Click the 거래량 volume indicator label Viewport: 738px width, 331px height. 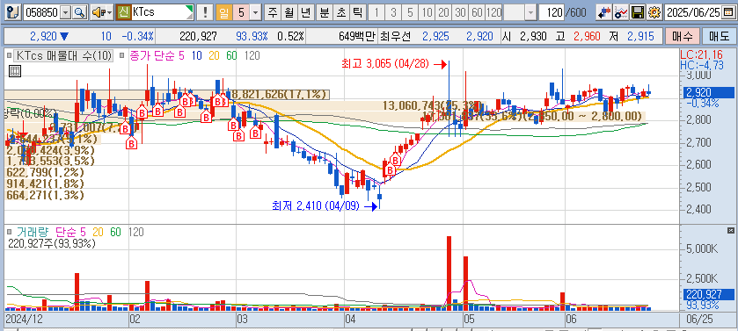(32, 232)
